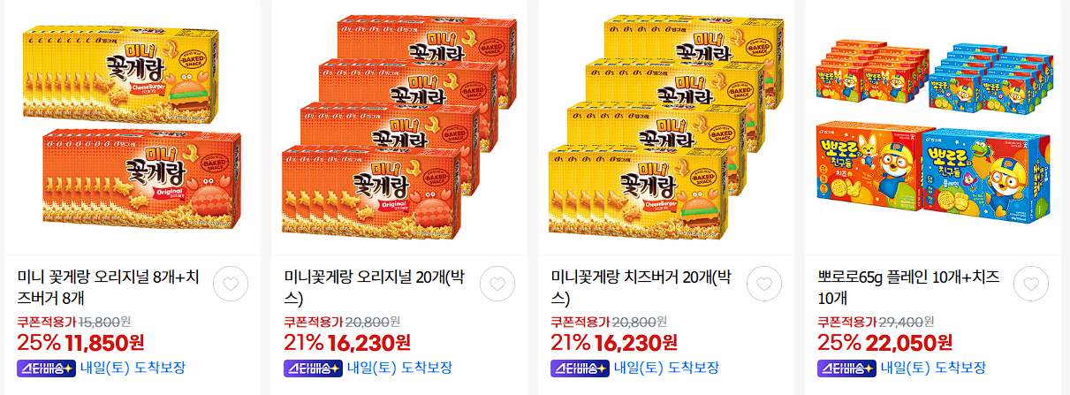Toggle wishlist heart for 미니꽃게랑 치즈버거 20개

(x=764, y=284)
